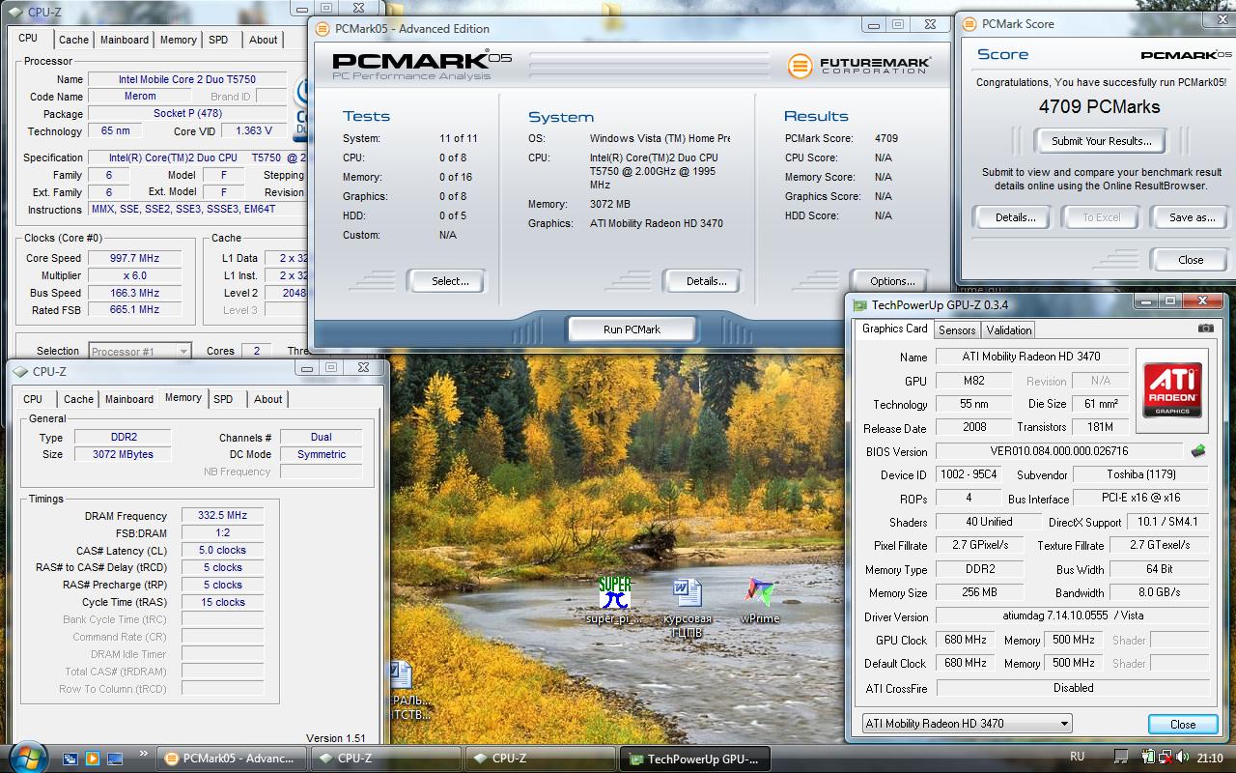The width and height of the screenshot is (1236, 773).
Task: Switch to Validation tab in GPU-Z
Action: click(x=1009, y=329)
